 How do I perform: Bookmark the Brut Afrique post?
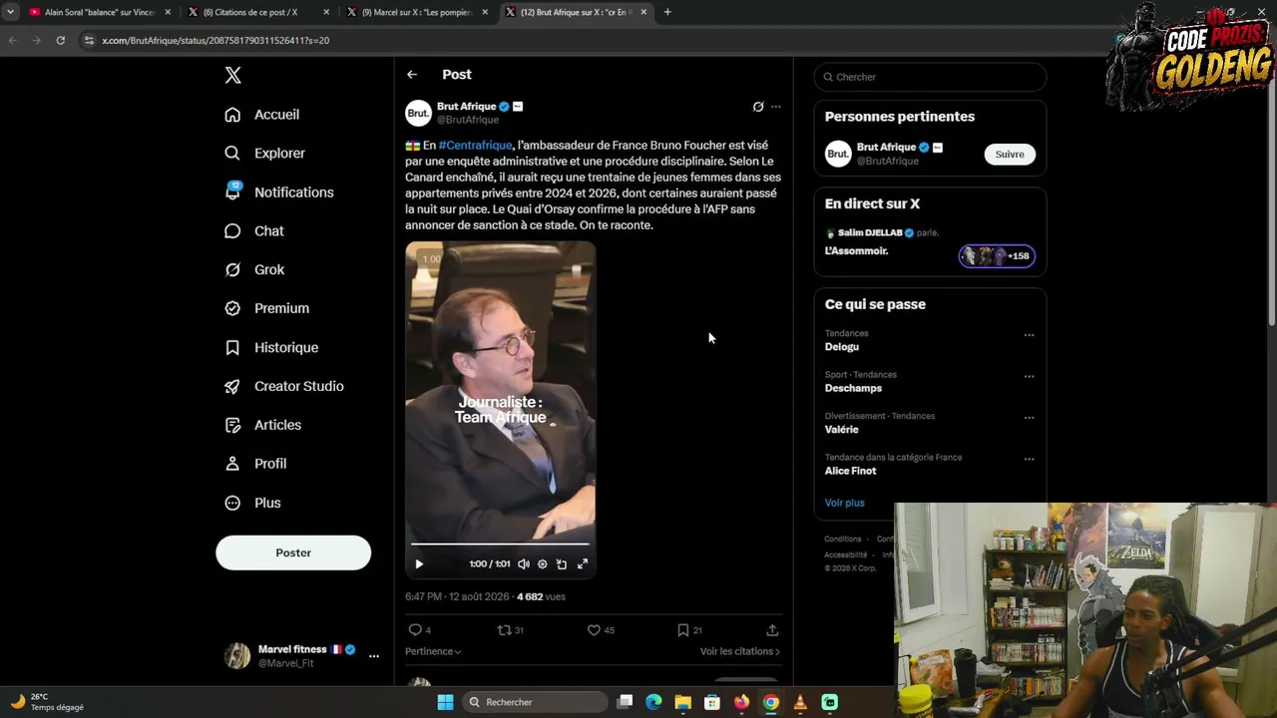point(683,630)
